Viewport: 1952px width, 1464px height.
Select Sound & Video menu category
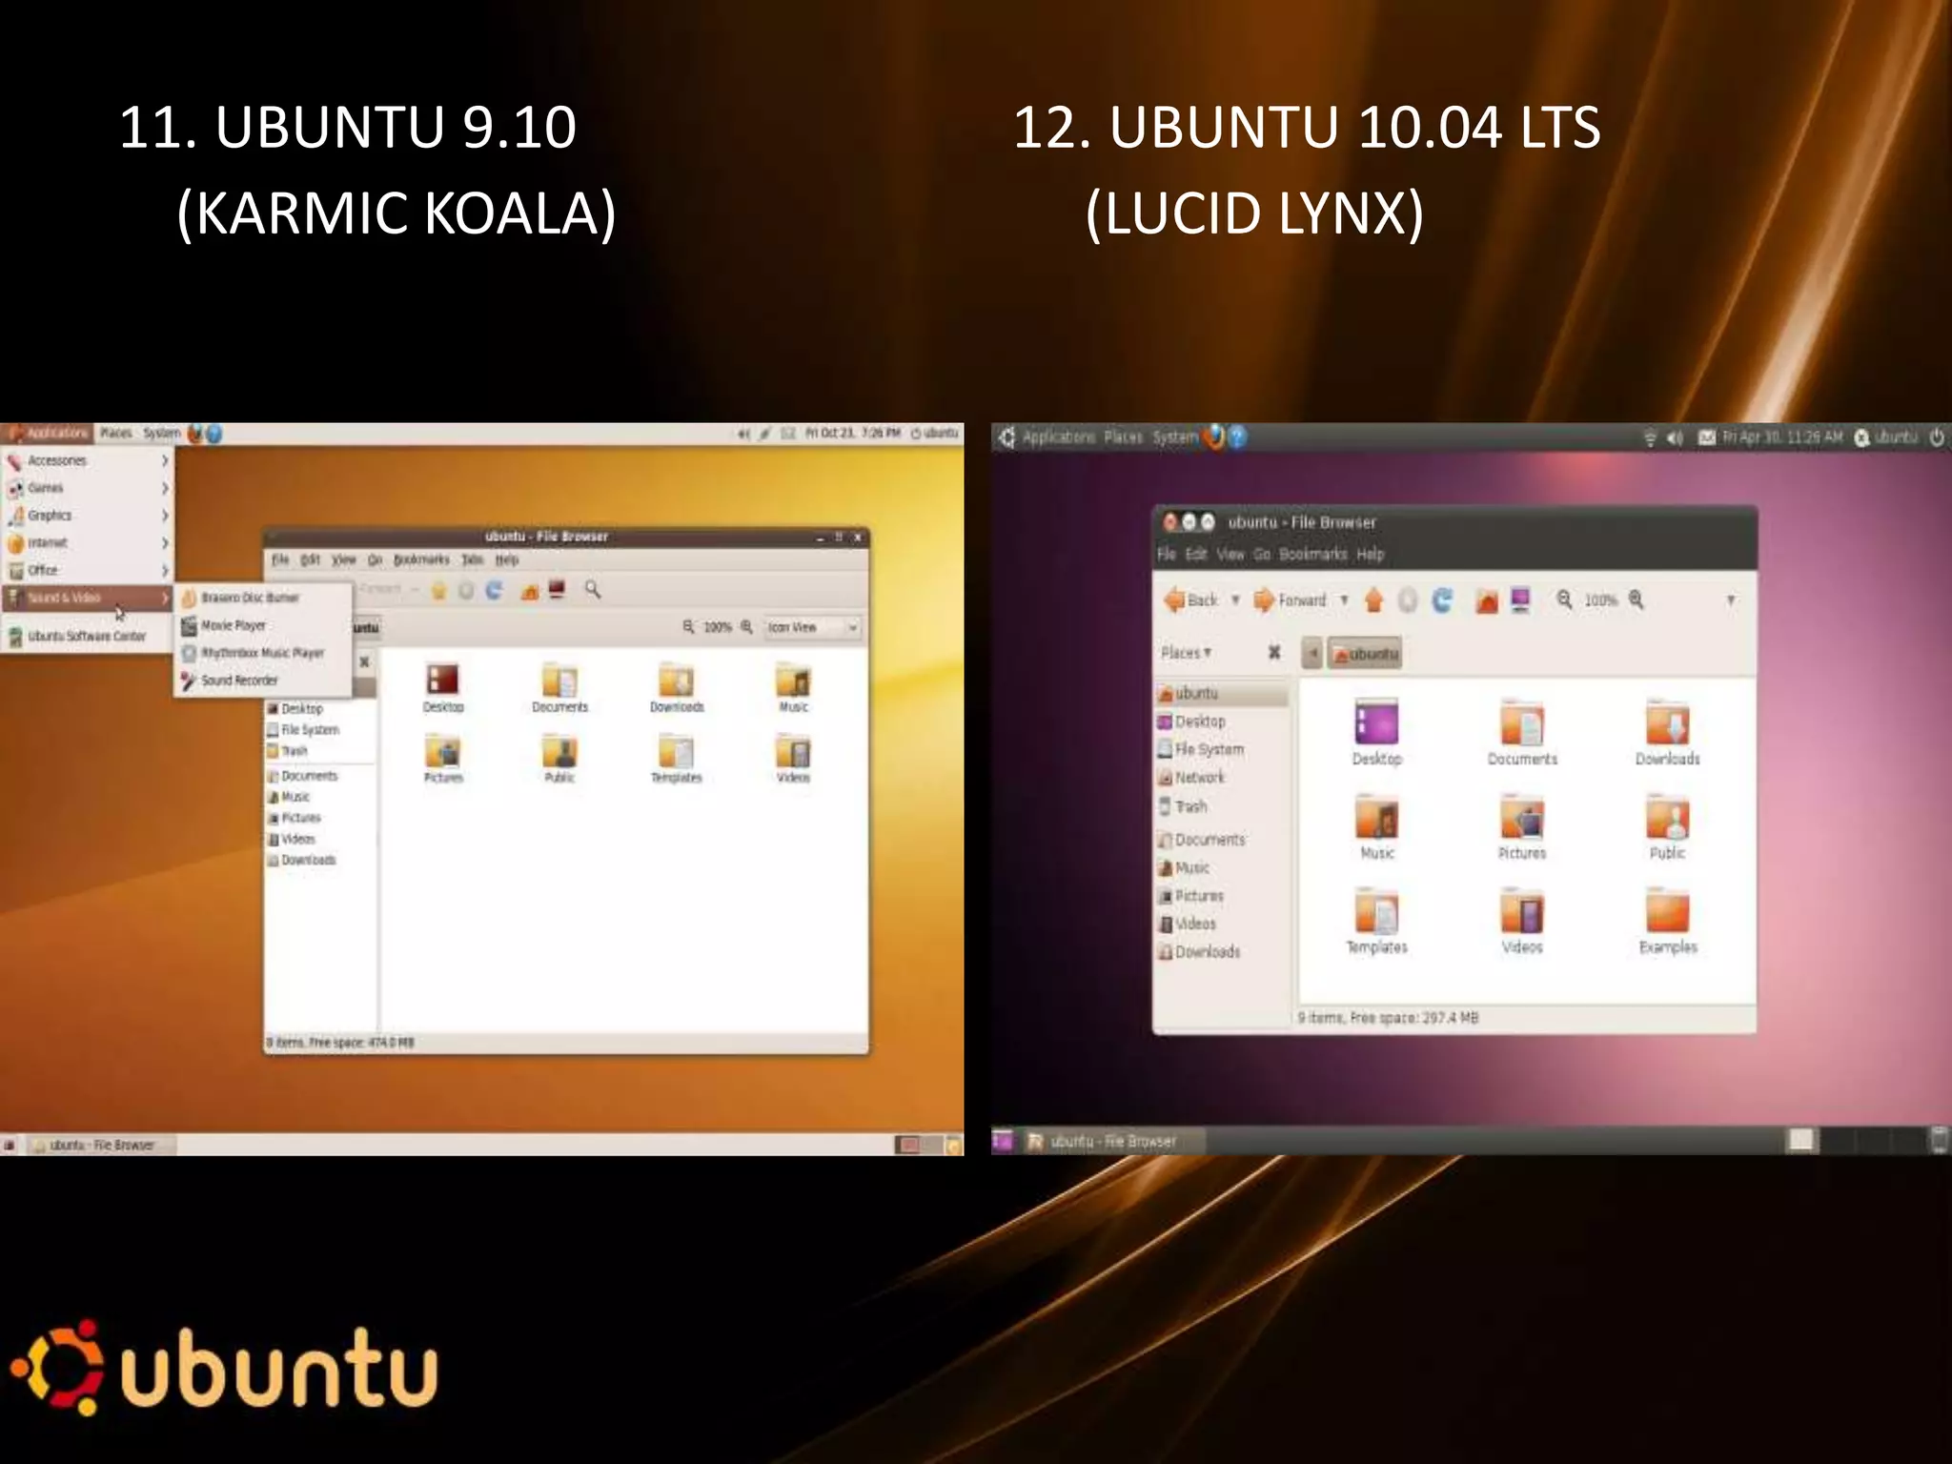click(86, 598)
